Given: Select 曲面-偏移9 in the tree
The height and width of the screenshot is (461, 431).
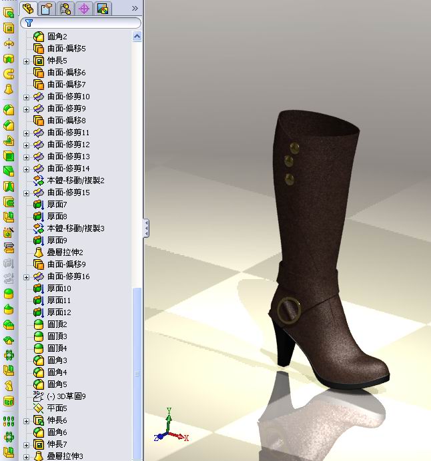Looking at the screenshot, I should [x=67, y=264].
